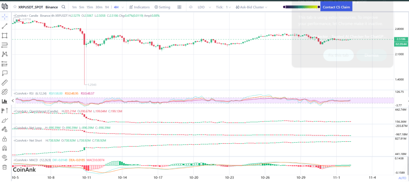
Task: Select the trend line drawing tool
Action: 5,26
